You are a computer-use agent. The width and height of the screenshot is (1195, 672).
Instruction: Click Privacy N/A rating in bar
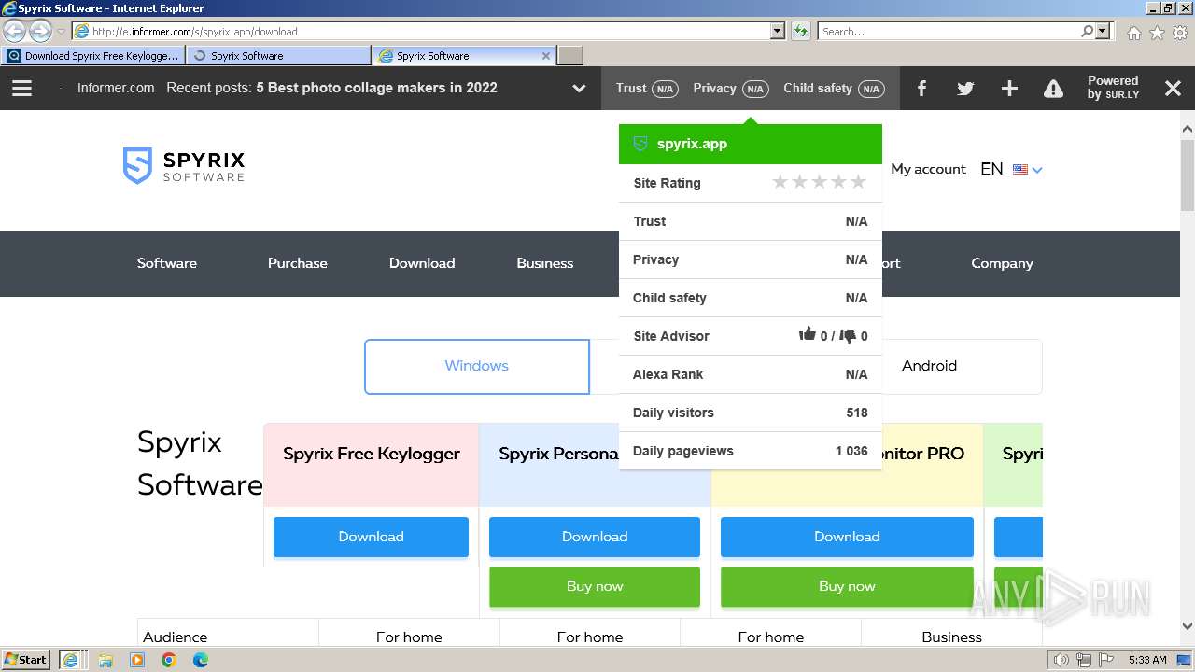731,89
